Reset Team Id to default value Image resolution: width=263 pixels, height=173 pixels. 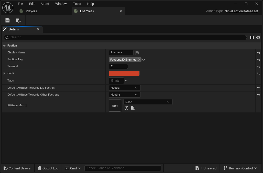point(259,66)
